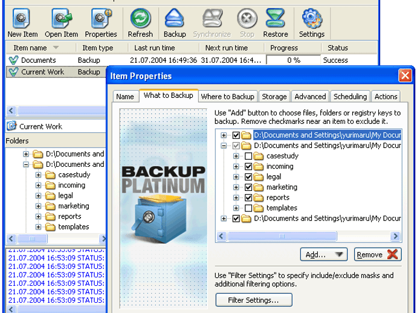Click the green Refresh icon
The width and height of the screenshot is (417, 313).
[x=140, y=18]
